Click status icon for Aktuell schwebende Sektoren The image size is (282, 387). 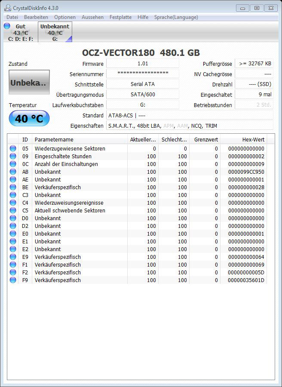click(13, 210)
